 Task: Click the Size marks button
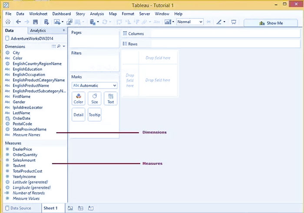94,98
